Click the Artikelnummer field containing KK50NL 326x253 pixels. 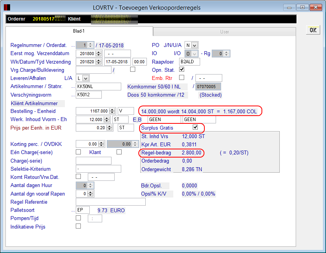tap(98, 87)
